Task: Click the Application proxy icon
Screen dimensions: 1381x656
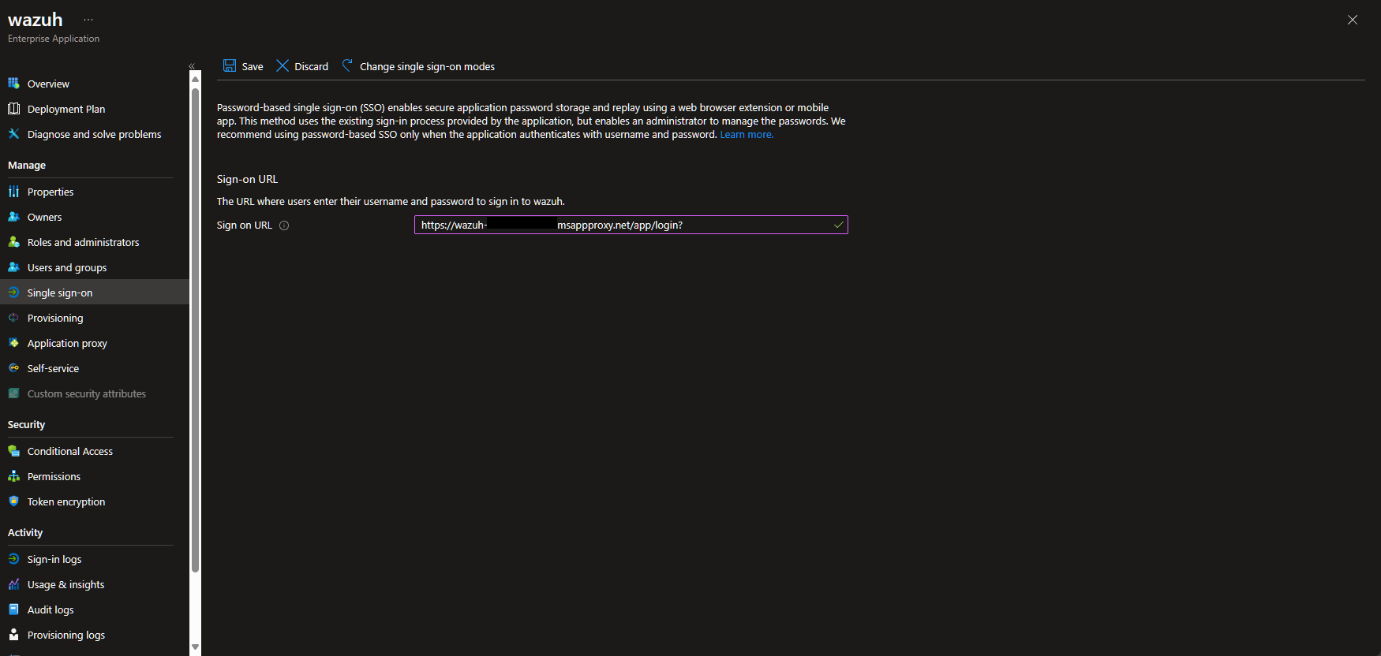Action: coord(13,343)
